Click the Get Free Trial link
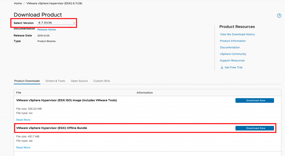Image resolution: width=295 pixels, height=156 pixels. pyautogui.click(x=233, y=67)
